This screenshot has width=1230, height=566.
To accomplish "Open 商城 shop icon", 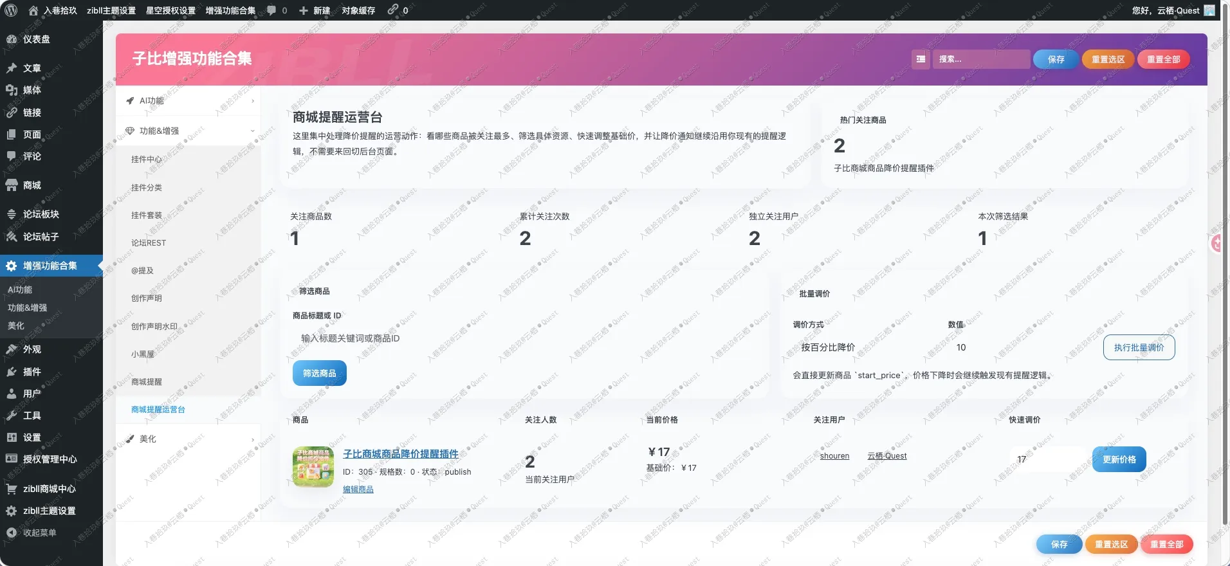I will (12, 185).
